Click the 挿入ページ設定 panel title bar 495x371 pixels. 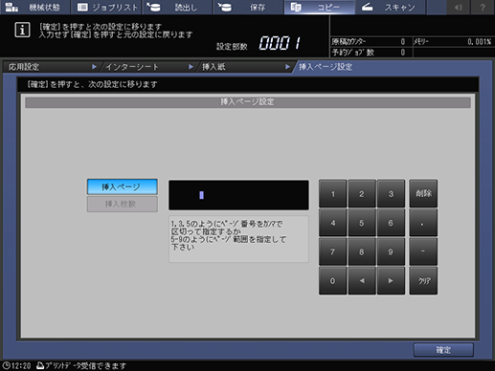(x=248, y=102)
